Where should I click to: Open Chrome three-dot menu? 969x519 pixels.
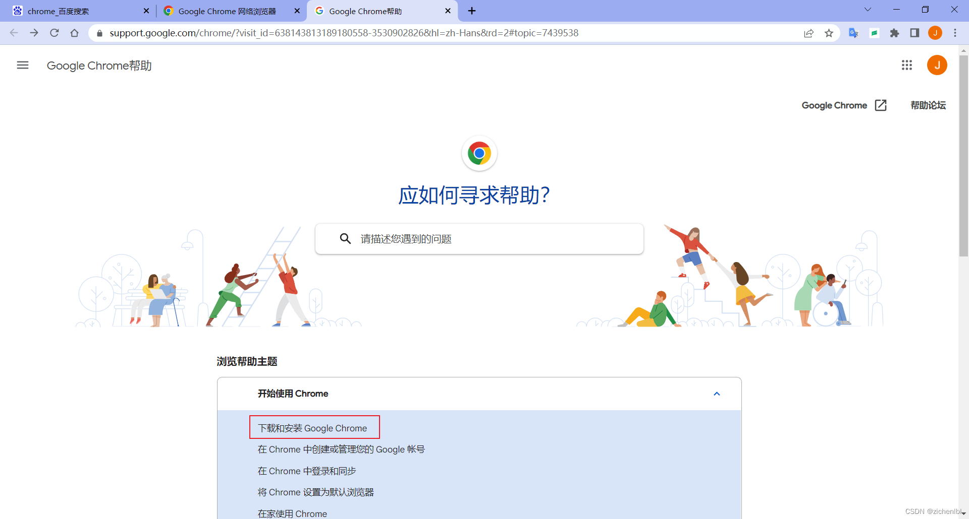[955, 33]
